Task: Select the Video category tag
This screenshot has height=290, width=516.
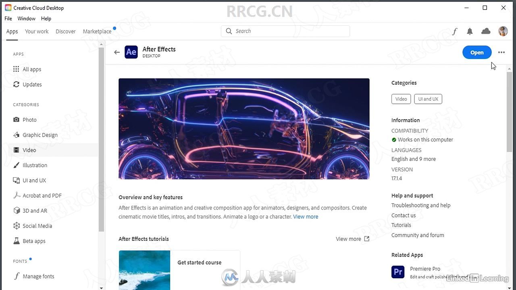Action: coord(401,99)
